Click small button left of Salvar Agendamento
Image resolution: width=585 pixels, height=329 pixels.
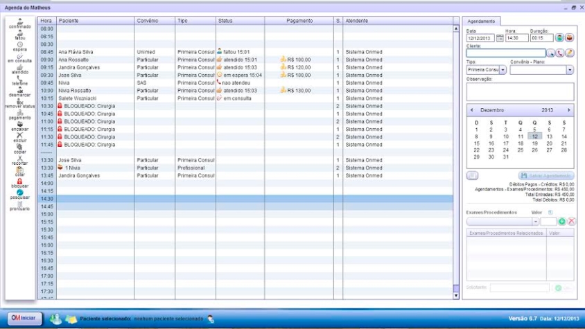(x=472, y=176)
